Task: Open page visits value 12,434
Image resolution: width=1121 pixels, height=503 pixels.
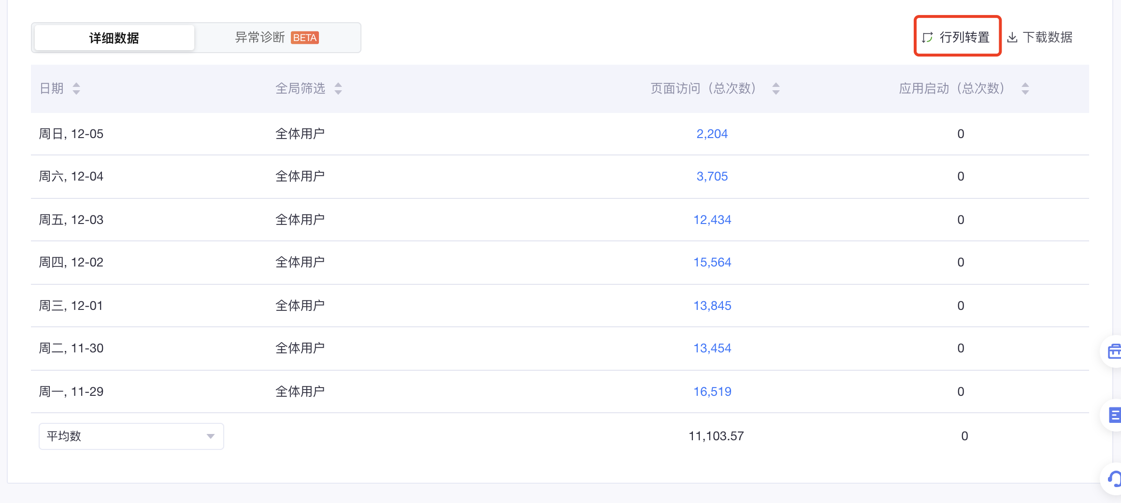Action: pyautogui.click(x=712, y=220)
